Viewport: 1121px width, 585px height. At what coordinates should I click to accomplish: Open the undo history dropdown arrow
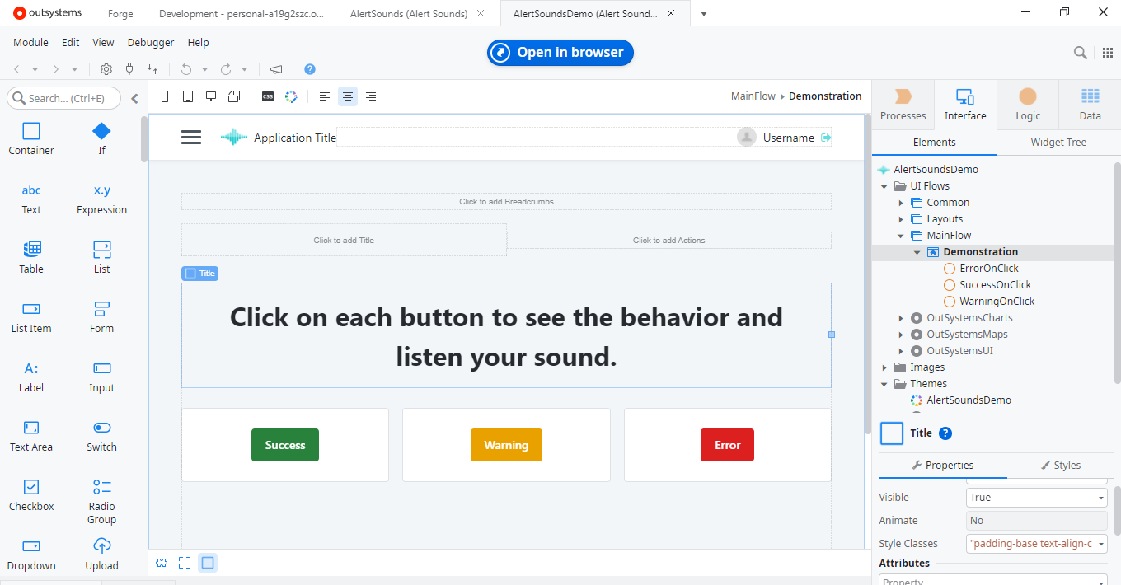click(x=205, y=70)
